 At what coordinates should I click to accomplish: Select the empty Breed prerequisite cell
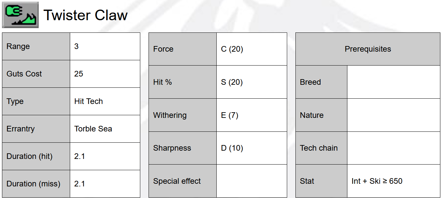[393, 82]
